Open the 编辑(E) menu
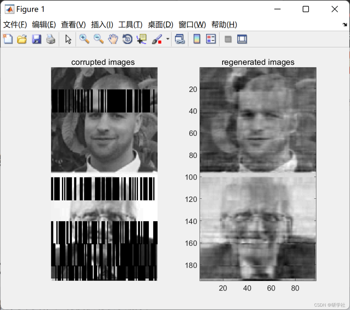Screen dimensions: 350x310 tap(44, 25)
